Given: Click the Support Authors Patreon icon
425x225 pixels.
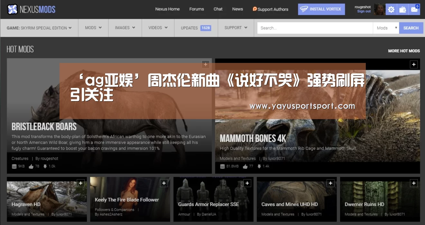Looking at the screenshot, I should (255, 9).
